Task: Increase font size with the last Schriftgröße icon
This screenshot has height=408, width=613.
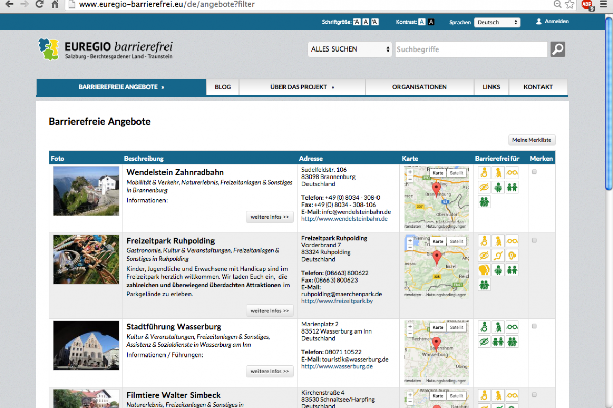Action: tap(375, 22)
